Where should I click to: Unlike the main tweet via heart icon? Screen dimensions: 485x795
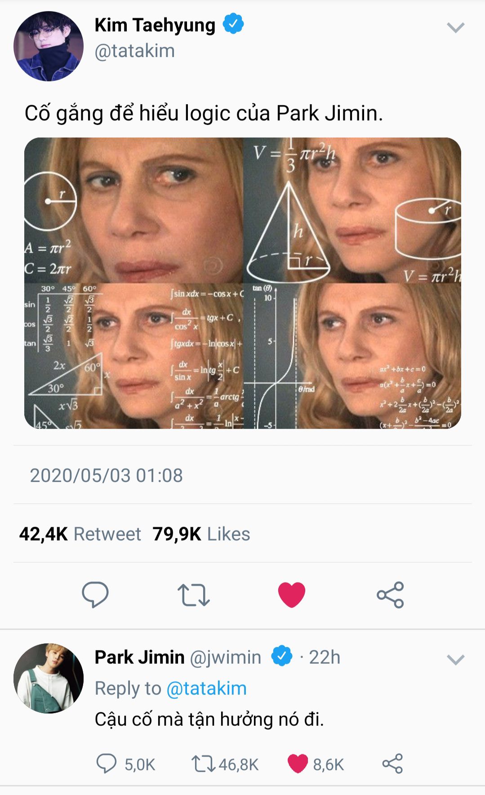(x=292, y=594)
